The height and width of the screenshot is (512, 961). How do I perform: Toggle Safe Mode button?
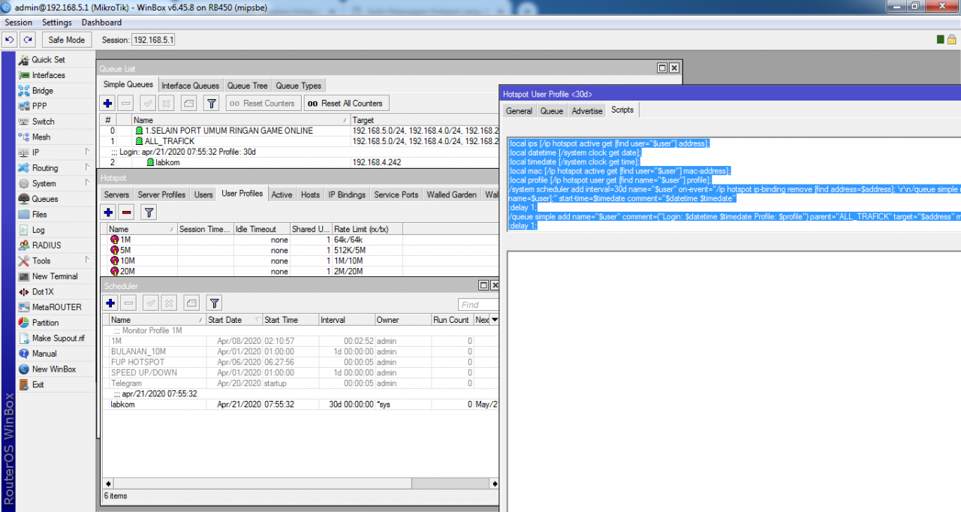pyautogui.click(x=67, y=40)
